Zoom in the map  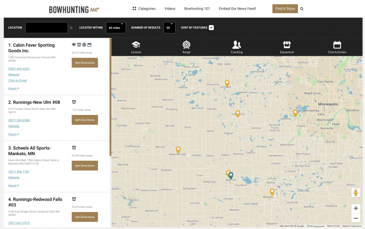pos(355,208)
